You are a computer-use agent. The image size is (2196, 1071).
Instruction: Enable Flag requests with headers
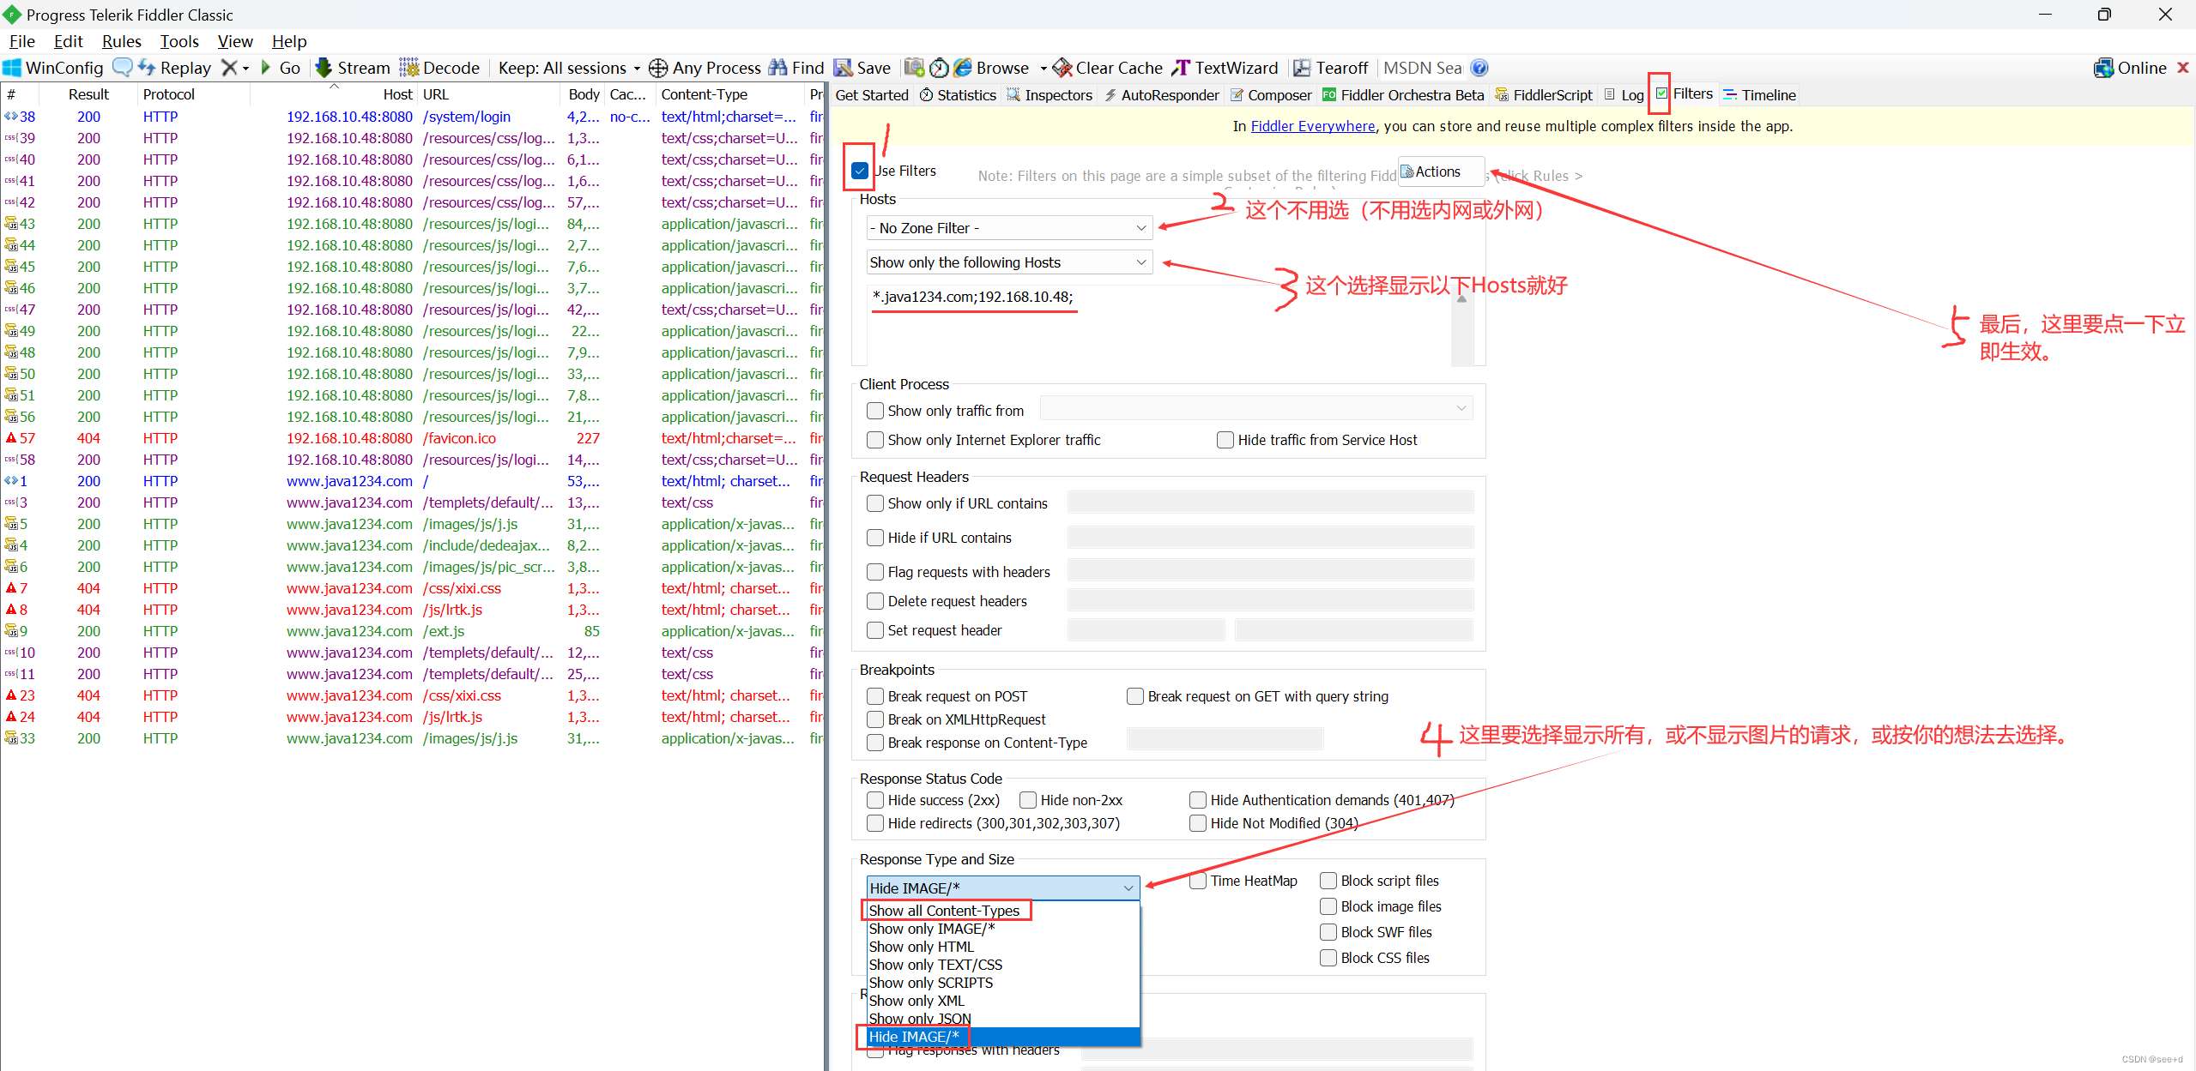875,572
